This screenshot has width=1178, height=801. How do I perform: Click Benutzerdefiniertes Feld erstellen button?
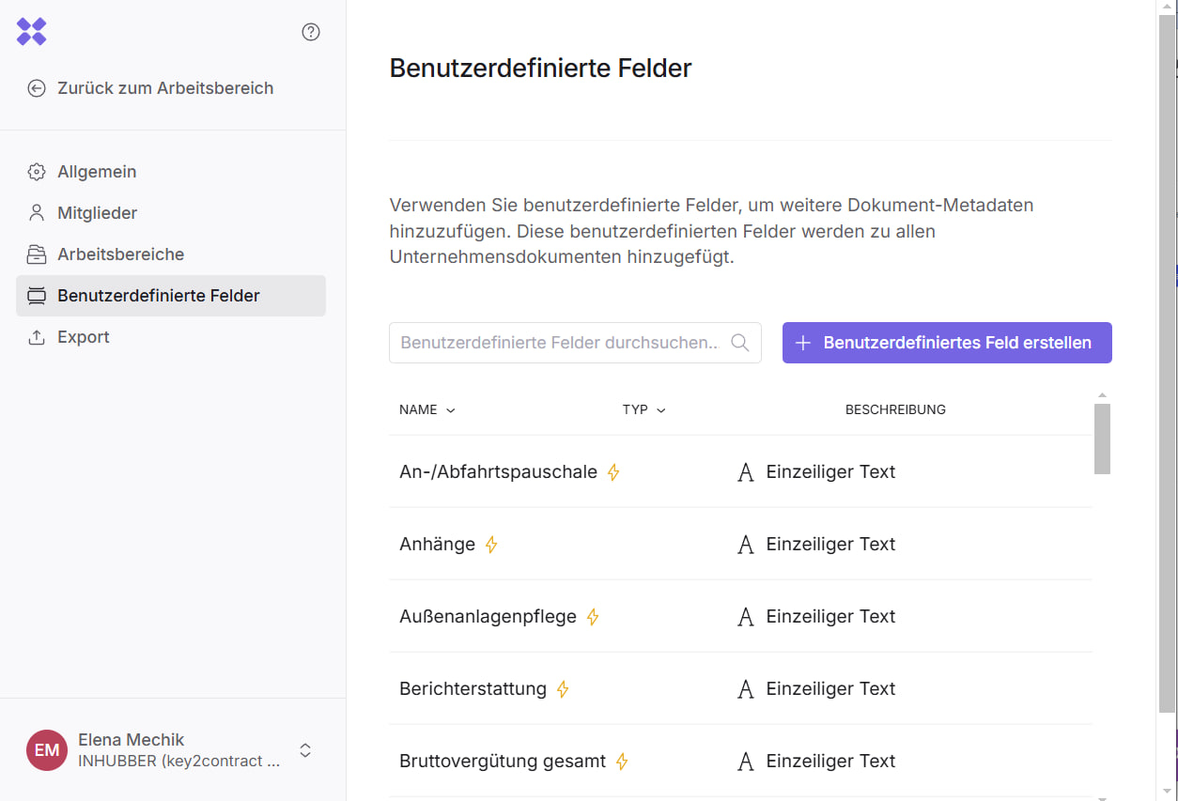pos(947,343)
